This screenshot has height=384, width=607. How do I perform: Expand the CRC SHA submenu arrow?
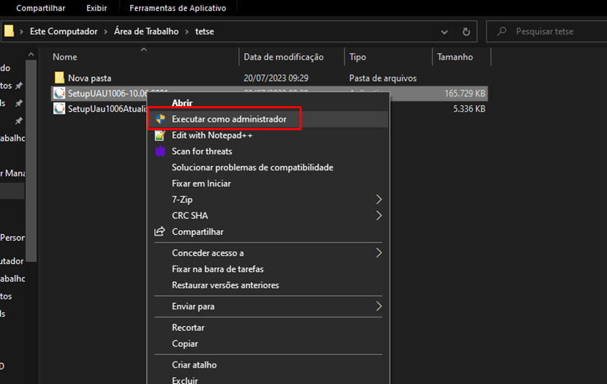coord(379,216)
